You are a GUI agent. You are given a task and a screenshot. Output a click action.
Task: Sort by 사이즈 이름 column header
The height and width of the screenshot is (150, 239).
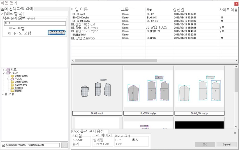pyautogui.click(x=228, y=10)
